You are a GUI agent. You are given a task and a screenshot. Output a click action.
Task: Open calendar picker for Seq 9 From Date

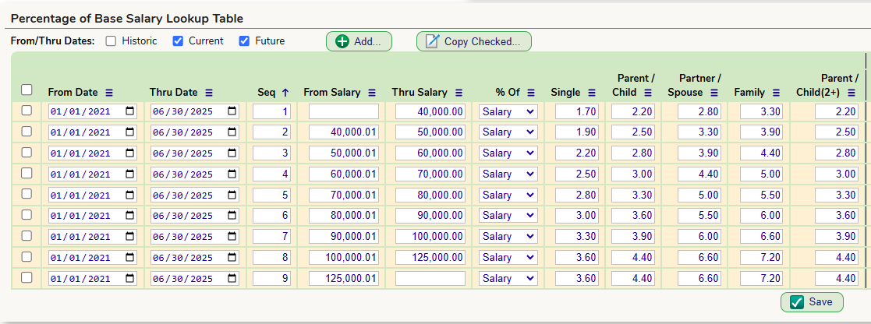[129, 279]
